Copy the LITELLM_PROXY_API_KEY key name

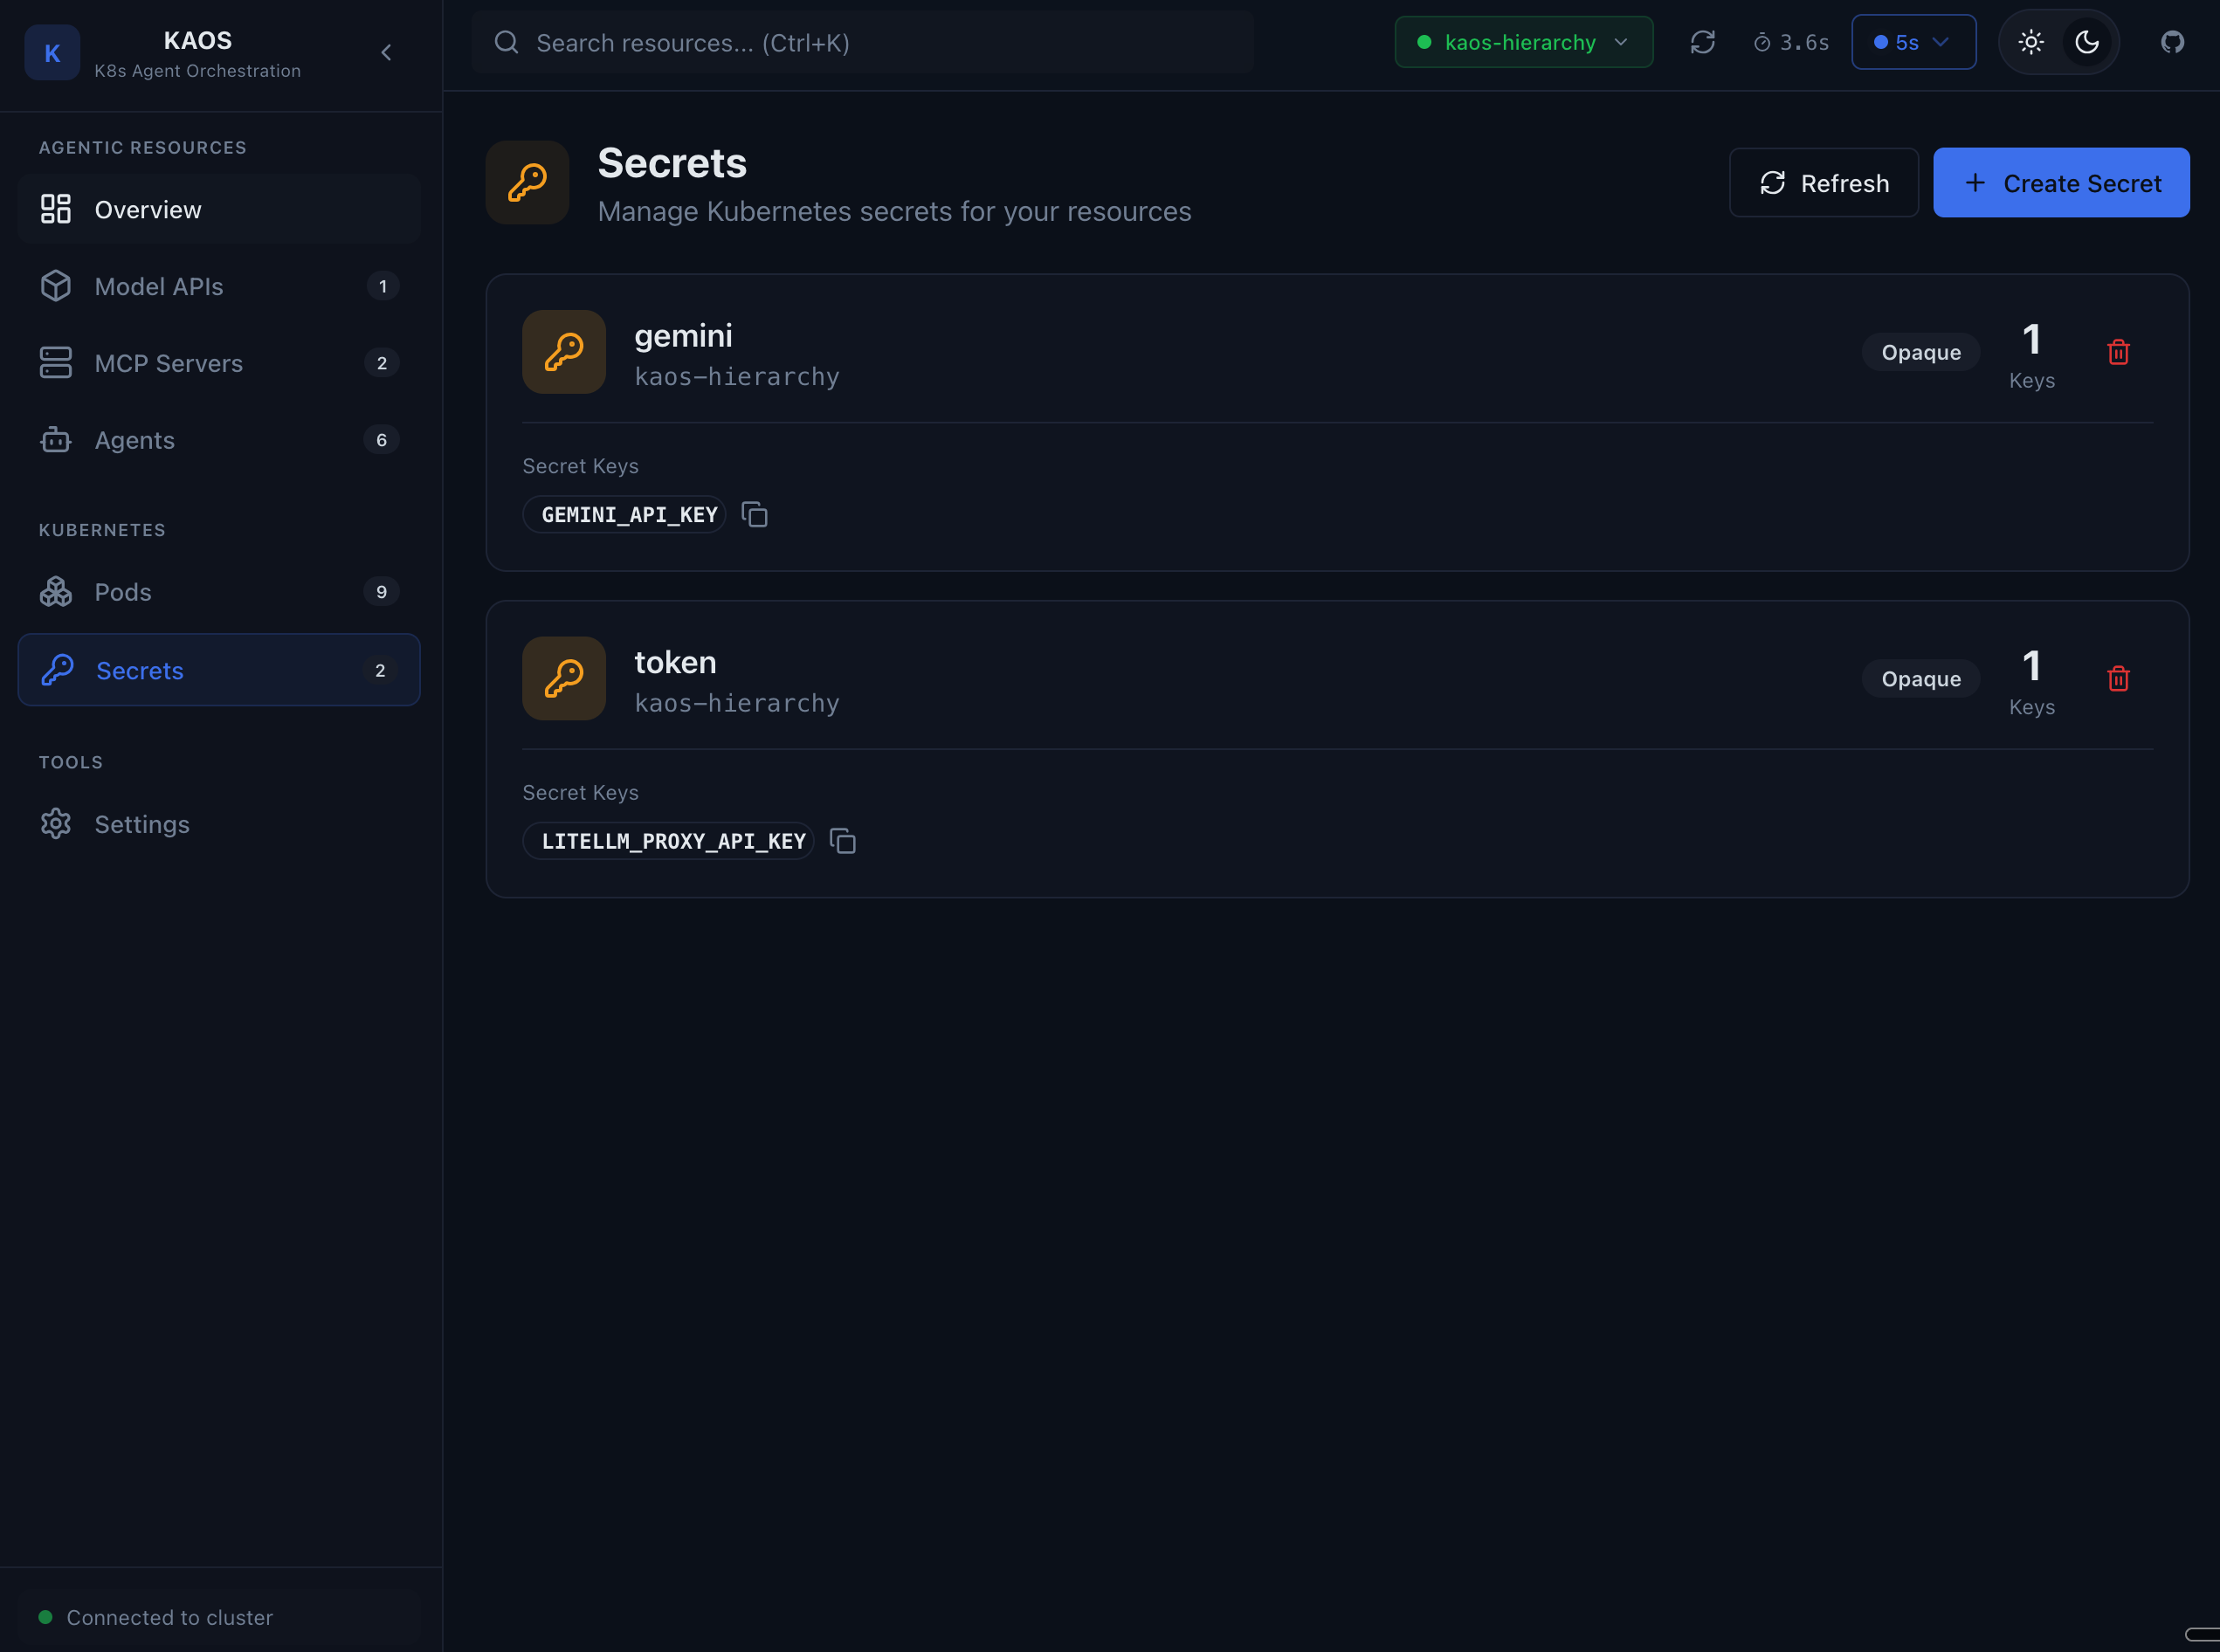[x=842, y=841]
